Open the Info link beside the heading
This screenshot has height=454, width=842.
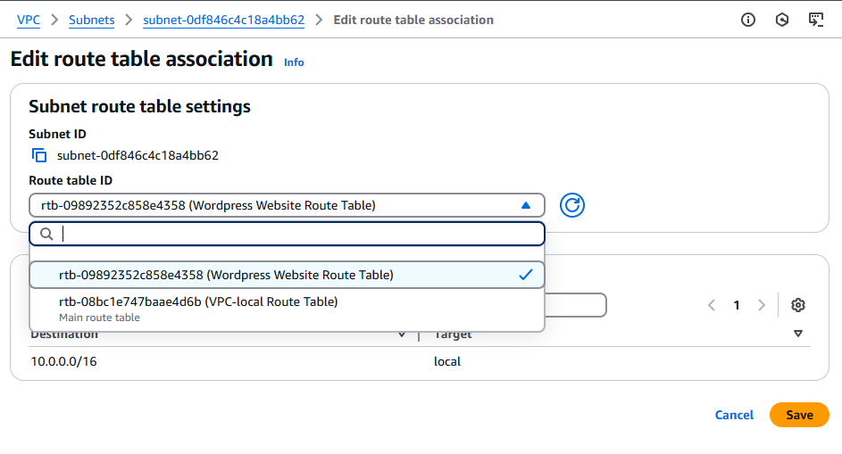(294, 62)
